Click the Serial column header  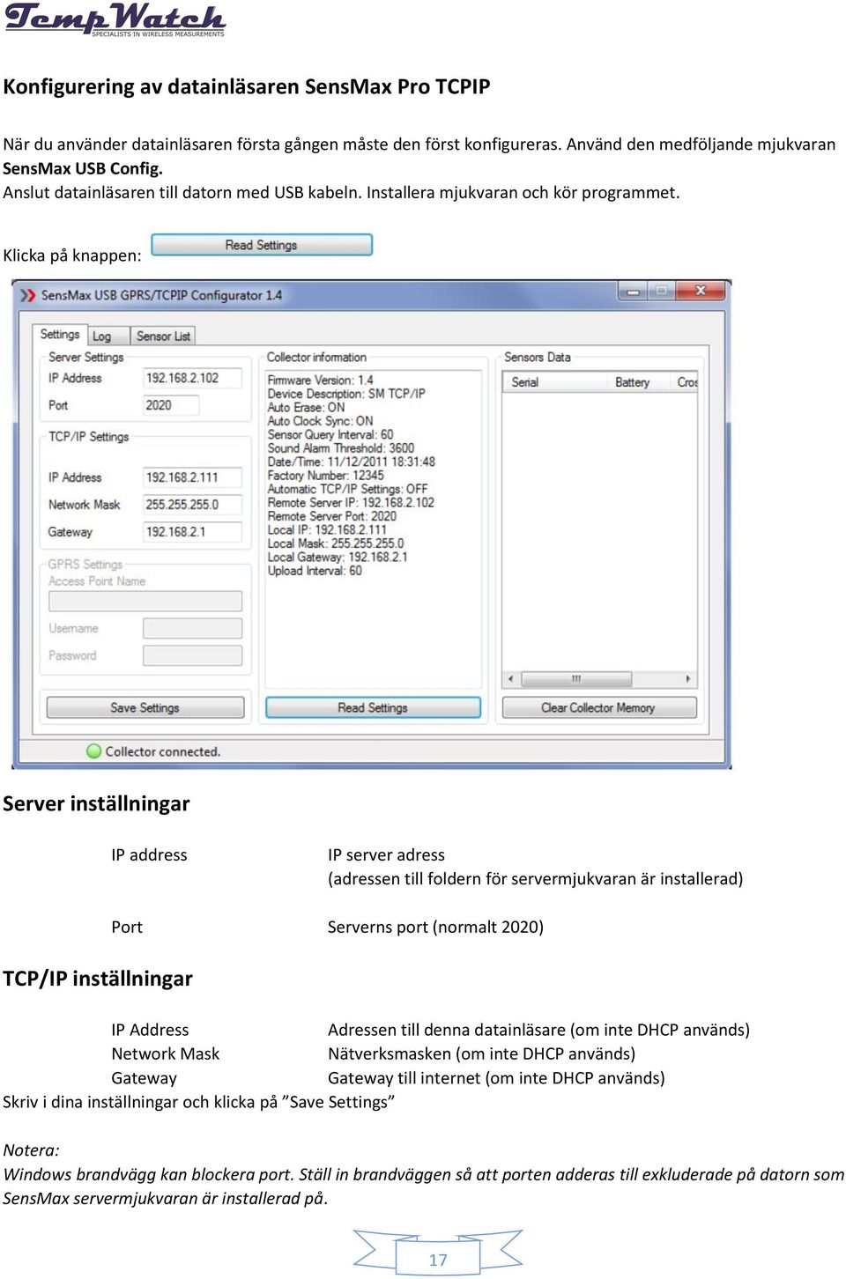(x=555, y=382)
